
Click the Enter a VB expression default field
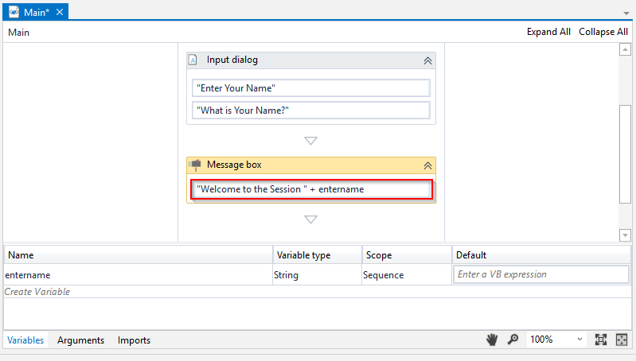pos(541,274)
